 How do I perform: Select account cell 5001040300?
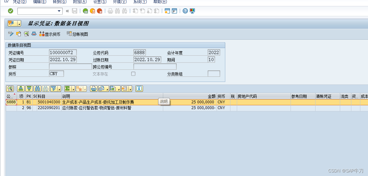[49, 102]
